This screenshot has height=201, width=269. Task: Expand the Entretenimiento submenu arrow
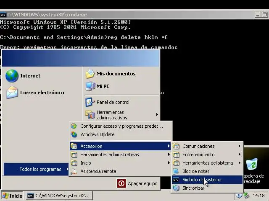(239, 155)
